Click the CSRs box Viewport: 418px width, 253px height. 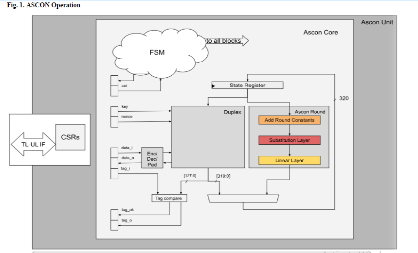[70, 137]
